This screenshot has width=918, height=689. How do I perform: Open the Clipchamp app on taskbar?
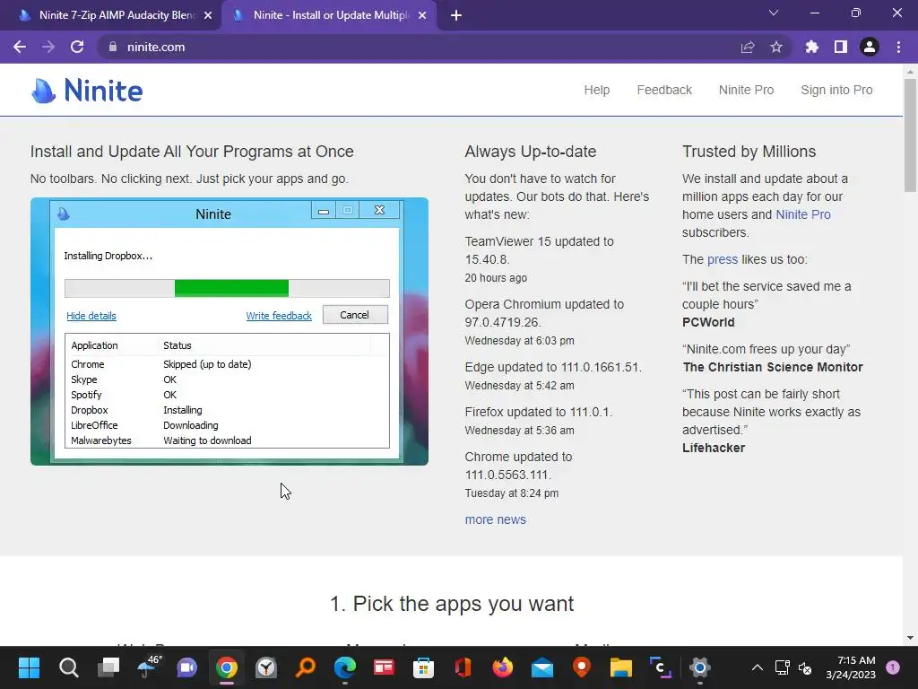click(x=661, y=667)
